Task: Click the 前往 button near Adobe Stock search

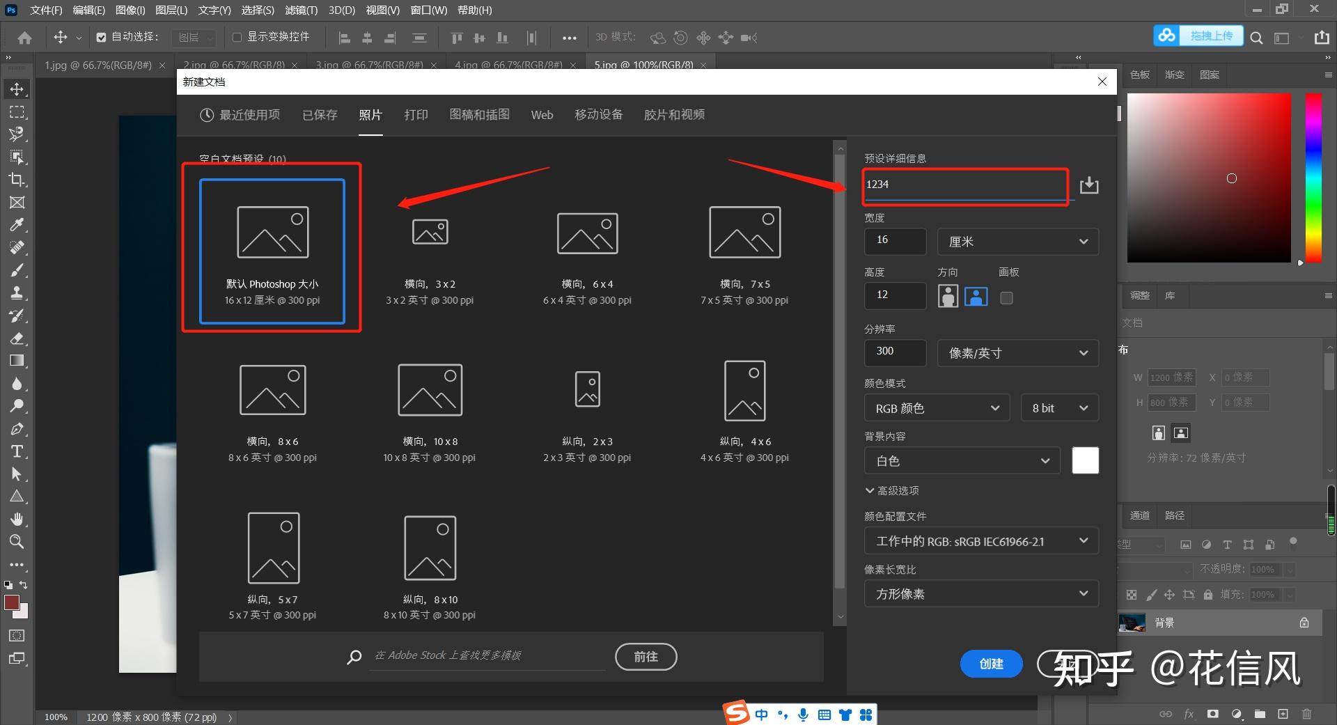Action: pyautogui.click(x=645, y=656)
